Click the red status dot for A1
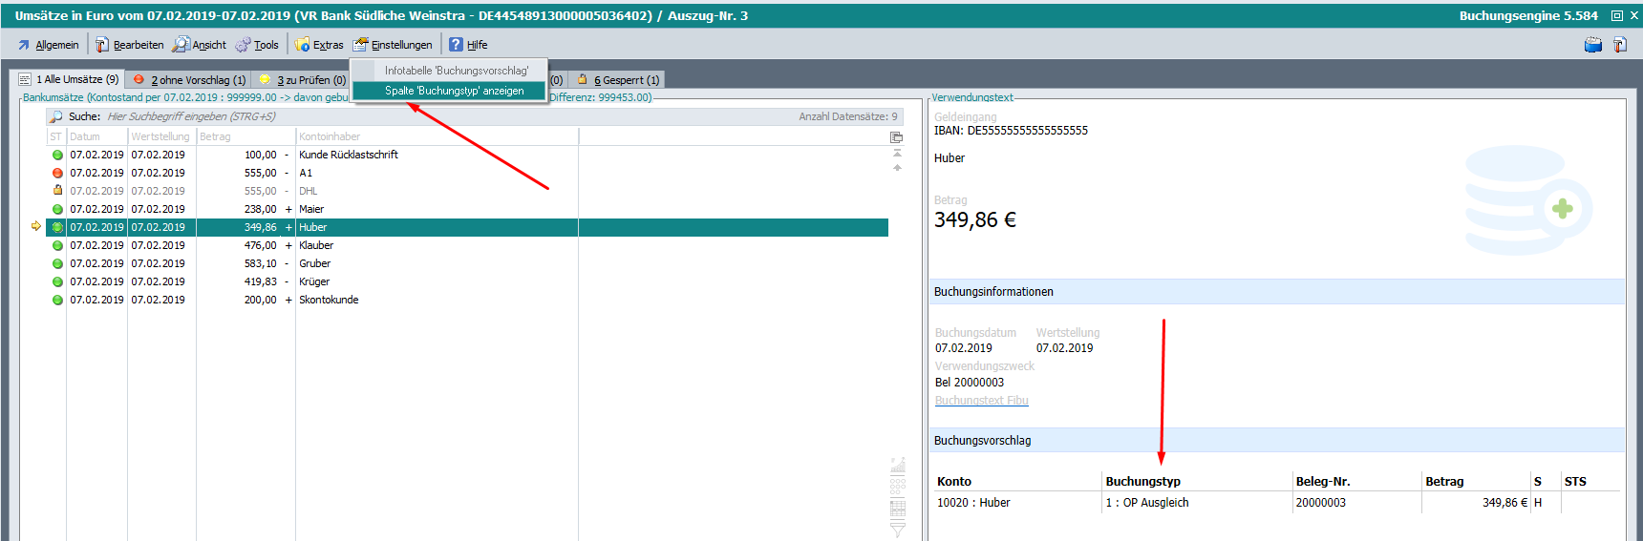The image size is (1643, 541). (57, 173)
